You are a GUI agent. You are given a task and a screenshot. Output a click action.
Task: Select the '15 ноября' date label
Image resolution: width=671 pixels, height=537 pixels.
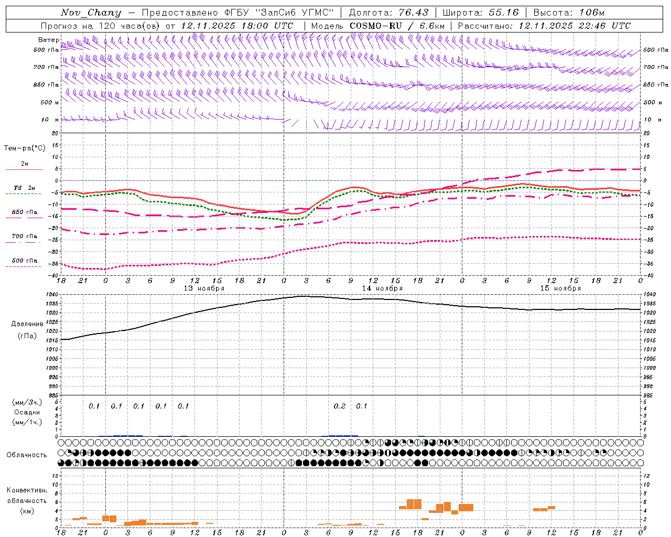[560, 288]
